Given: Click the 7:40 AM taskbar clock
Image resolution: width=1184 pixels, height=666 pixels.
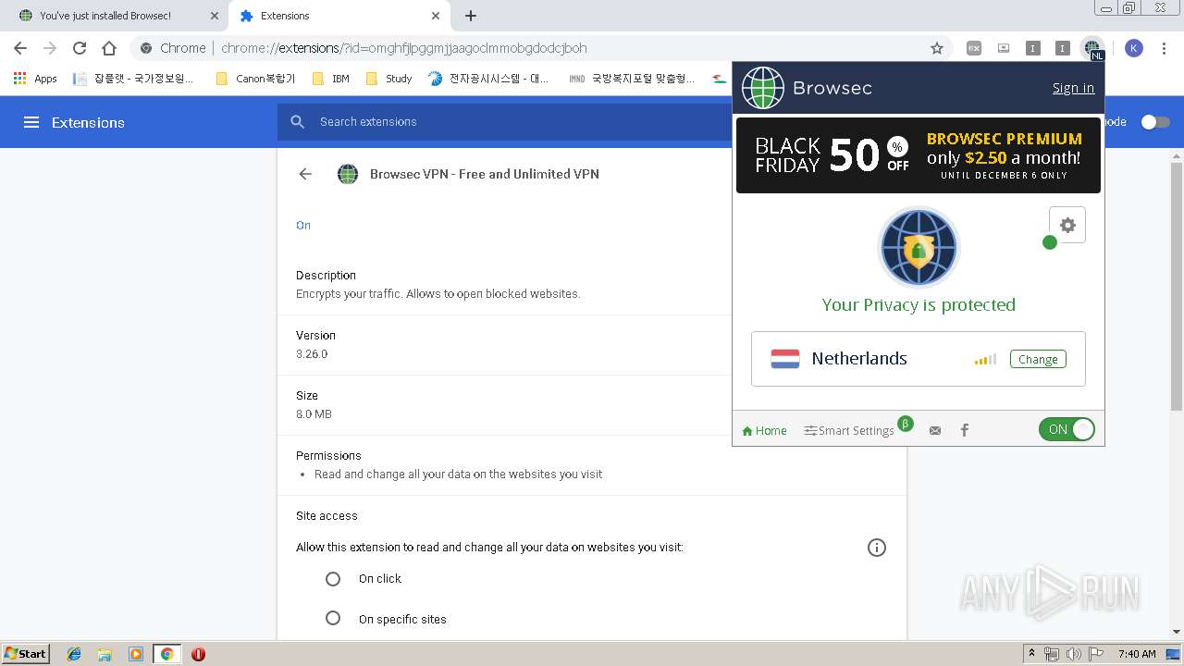Looking at the screenshot, I should (x=1137, y=654).
